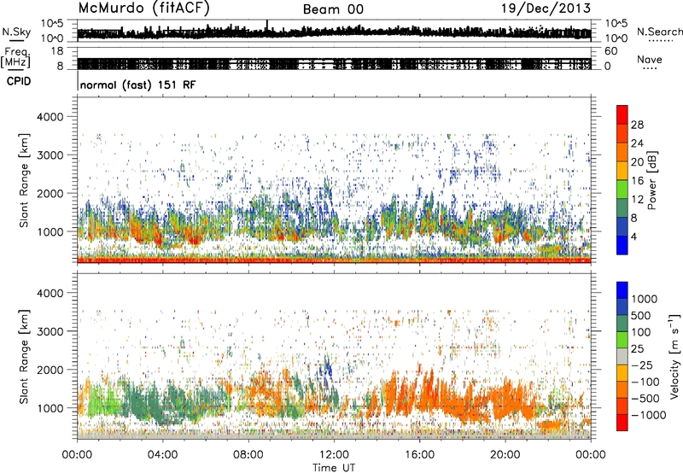The height and width of the screenshot is (473, 683).
Task: Select the 18 tick on frequency axis
Action: (57, 51)
